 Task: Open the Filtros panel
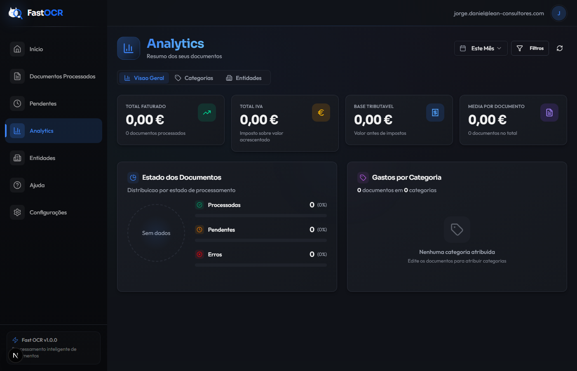click(530, 48)
